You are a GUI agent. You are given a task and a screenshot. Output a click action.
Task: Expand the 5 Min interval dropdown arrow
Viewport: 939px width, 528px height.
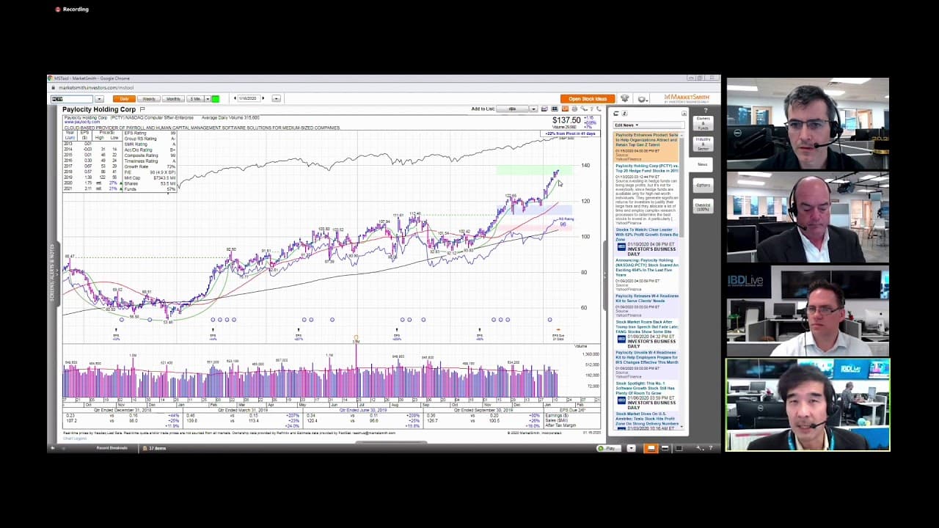(208, 99)
